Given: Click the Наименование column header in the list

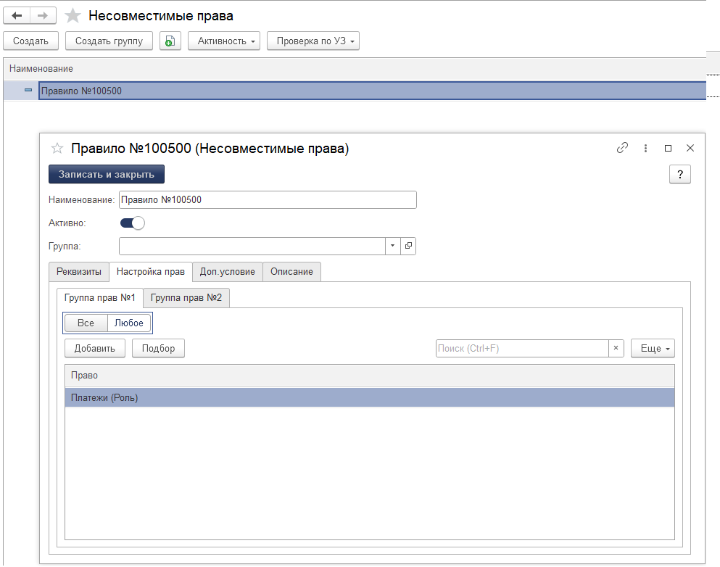Looking at the screenshot, I should click(355, 69).
